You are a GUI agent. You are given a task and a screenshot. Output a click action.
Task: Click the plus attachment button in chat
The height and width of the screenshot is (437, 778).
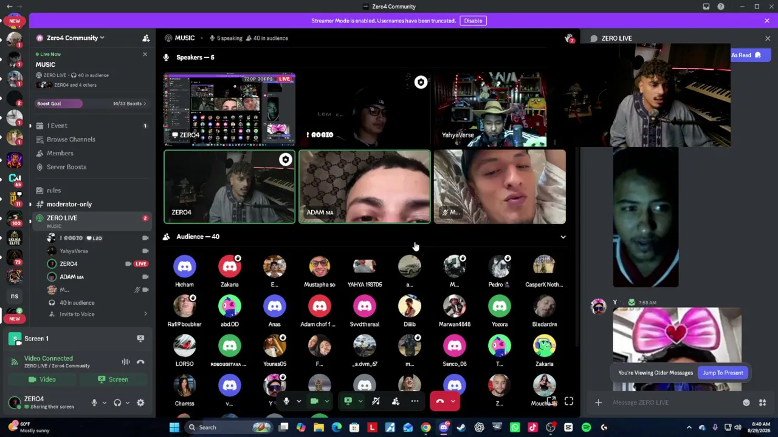[x=598, y=402]
